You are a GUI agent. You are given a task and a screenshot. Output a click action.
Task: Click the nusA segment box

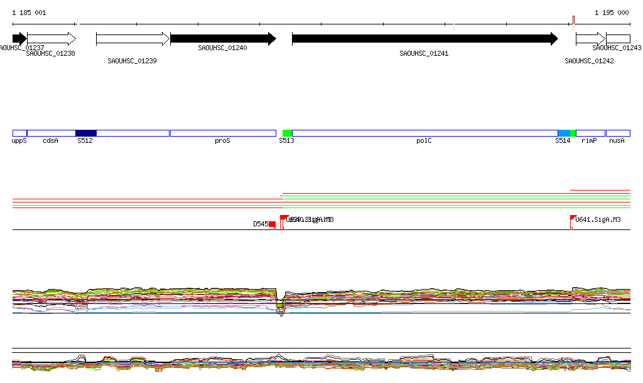(618, 133)
